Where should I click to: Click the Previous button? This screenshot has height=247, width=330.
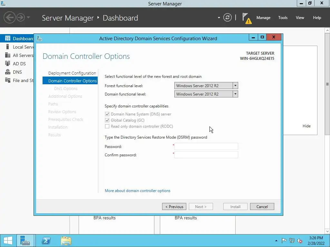point(174,206)
